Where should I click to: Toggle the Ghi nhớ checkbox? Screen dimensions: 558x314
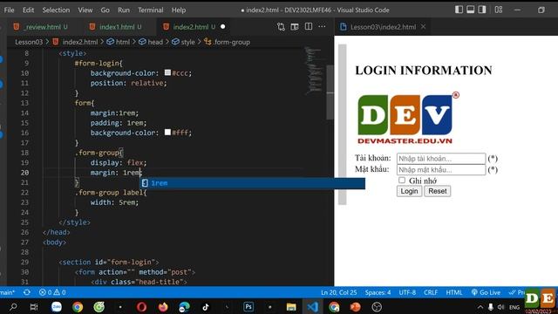(402, 181)
